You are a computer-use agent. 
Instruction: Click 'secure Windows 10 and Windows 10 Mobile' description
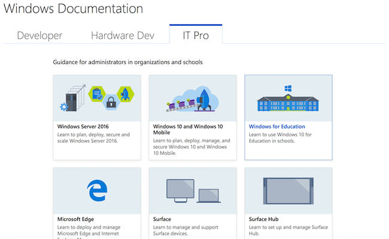[x=192, y=147]
